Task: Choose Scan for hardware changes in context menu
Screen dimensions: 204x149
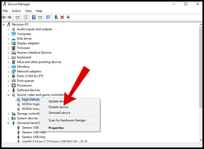Action: click(70, 120)
